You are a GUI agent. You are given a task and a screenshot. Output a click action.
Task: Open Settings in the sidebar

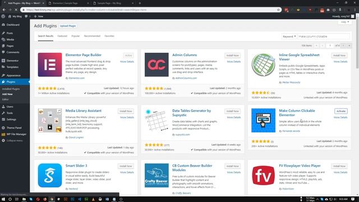point(11,120)
